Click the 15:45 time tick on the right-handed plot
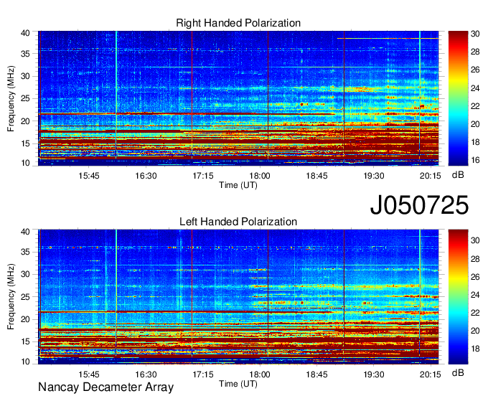488x396 pixels. pos(89,176)
